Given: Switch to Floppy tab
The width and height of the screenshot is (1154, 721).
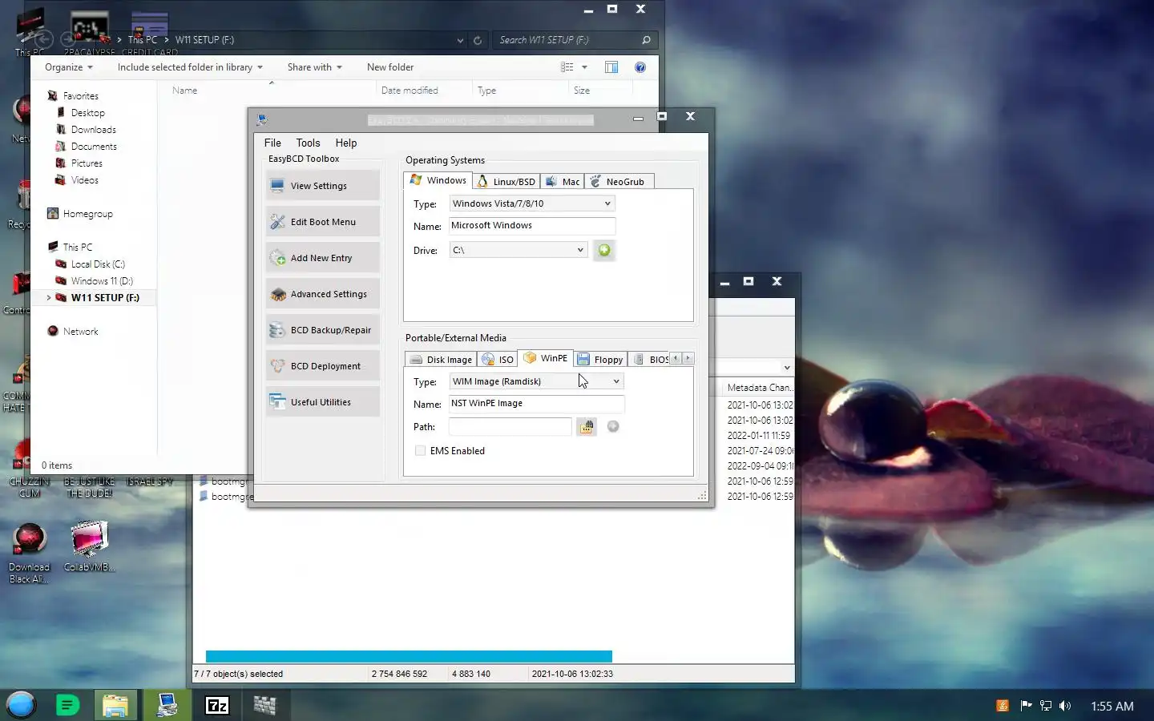Looking at the screenshot, I should pos(600,360).
